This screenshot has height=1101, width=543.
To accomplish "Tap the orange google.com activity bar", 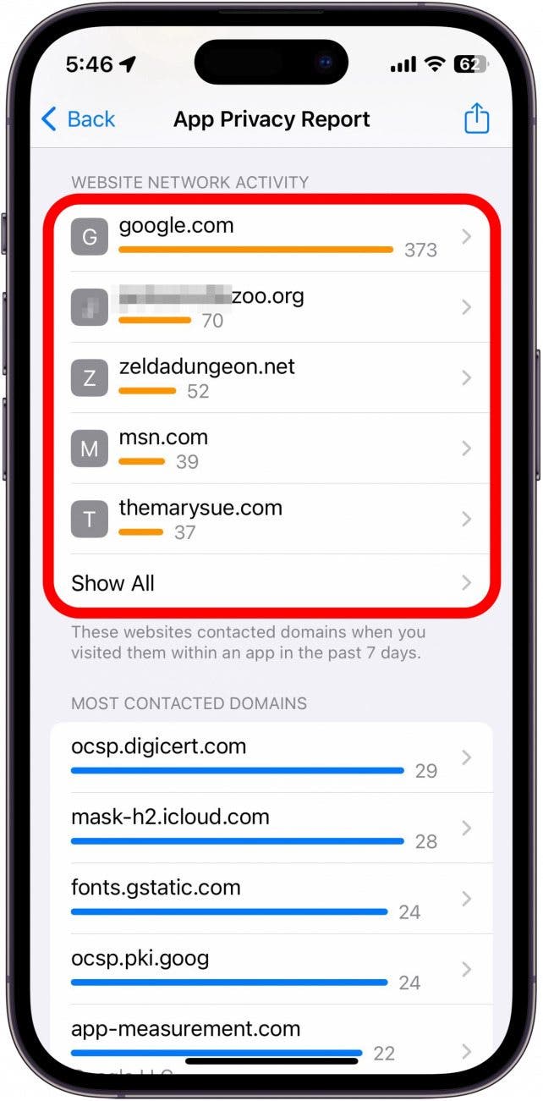I will point(256,250).
